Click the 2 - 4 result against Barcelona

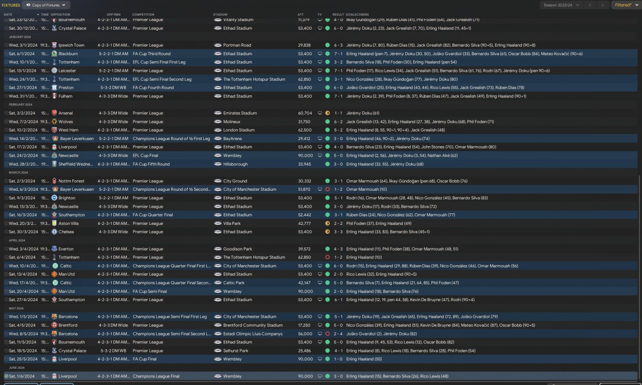[x=339, y=334]
